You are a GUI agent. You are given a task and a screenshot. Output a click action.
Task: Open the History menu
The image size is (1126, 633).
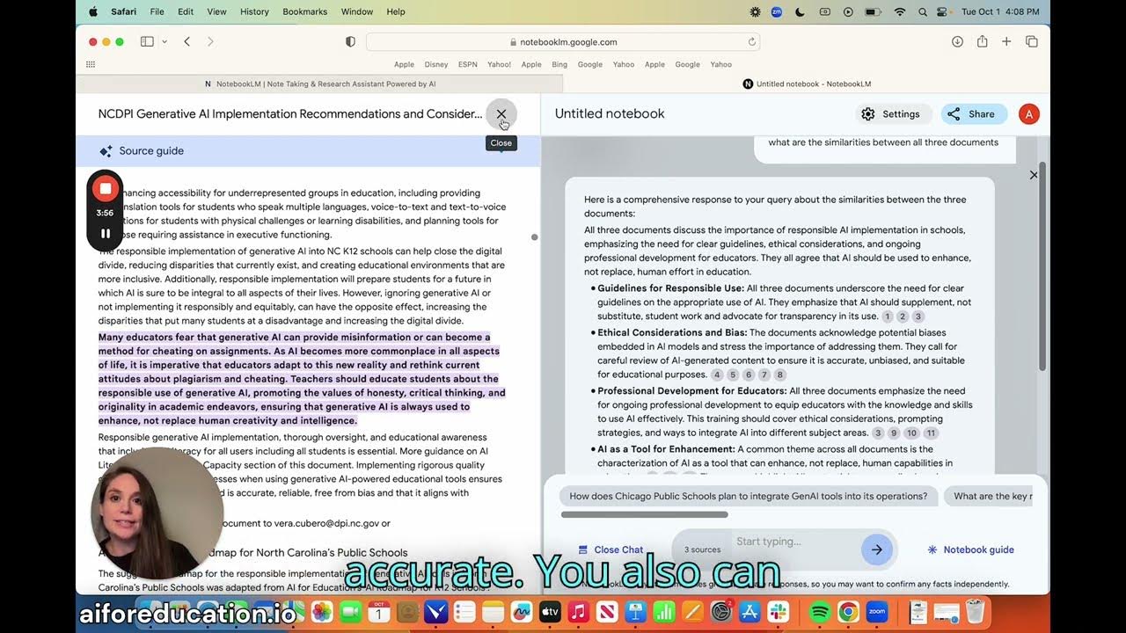[254, 11]
